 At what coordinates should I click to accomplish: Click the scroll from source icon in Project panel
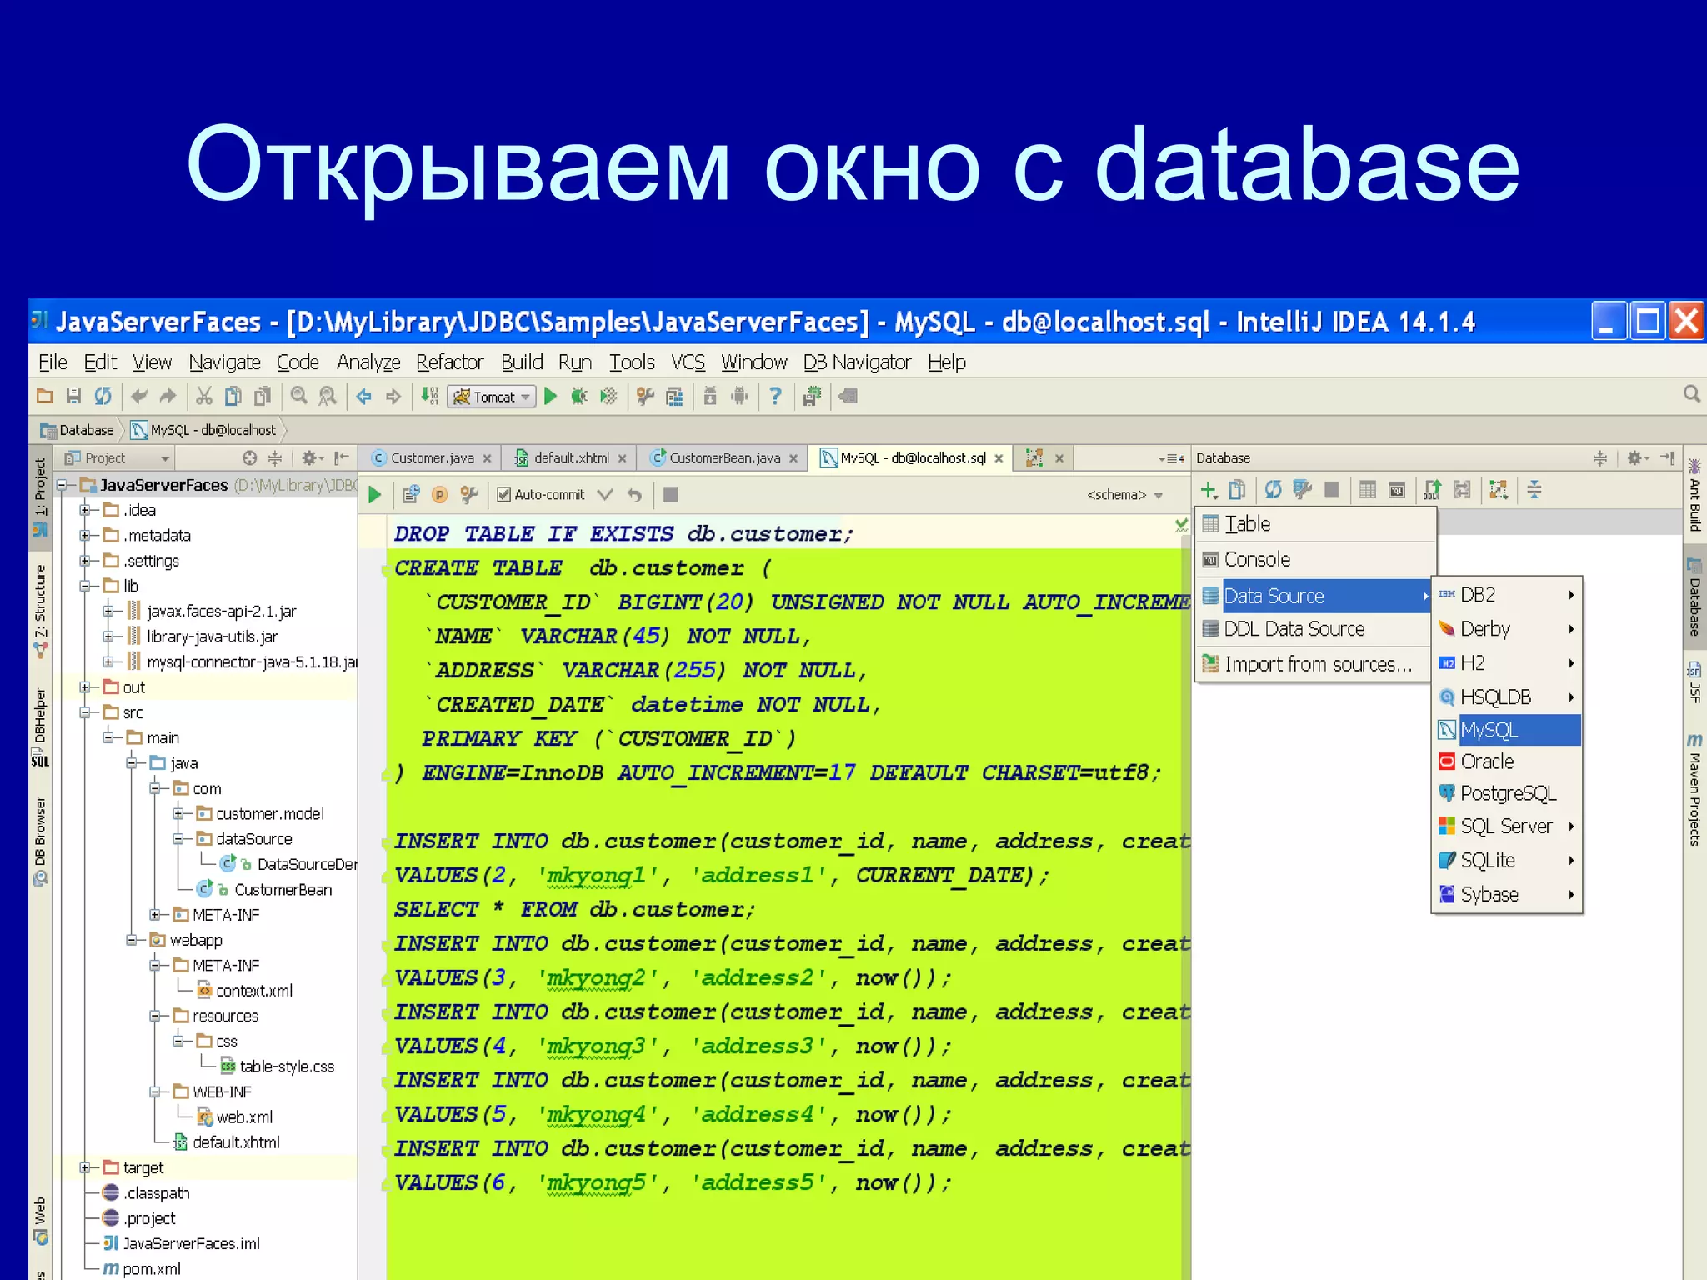(249, 457)
